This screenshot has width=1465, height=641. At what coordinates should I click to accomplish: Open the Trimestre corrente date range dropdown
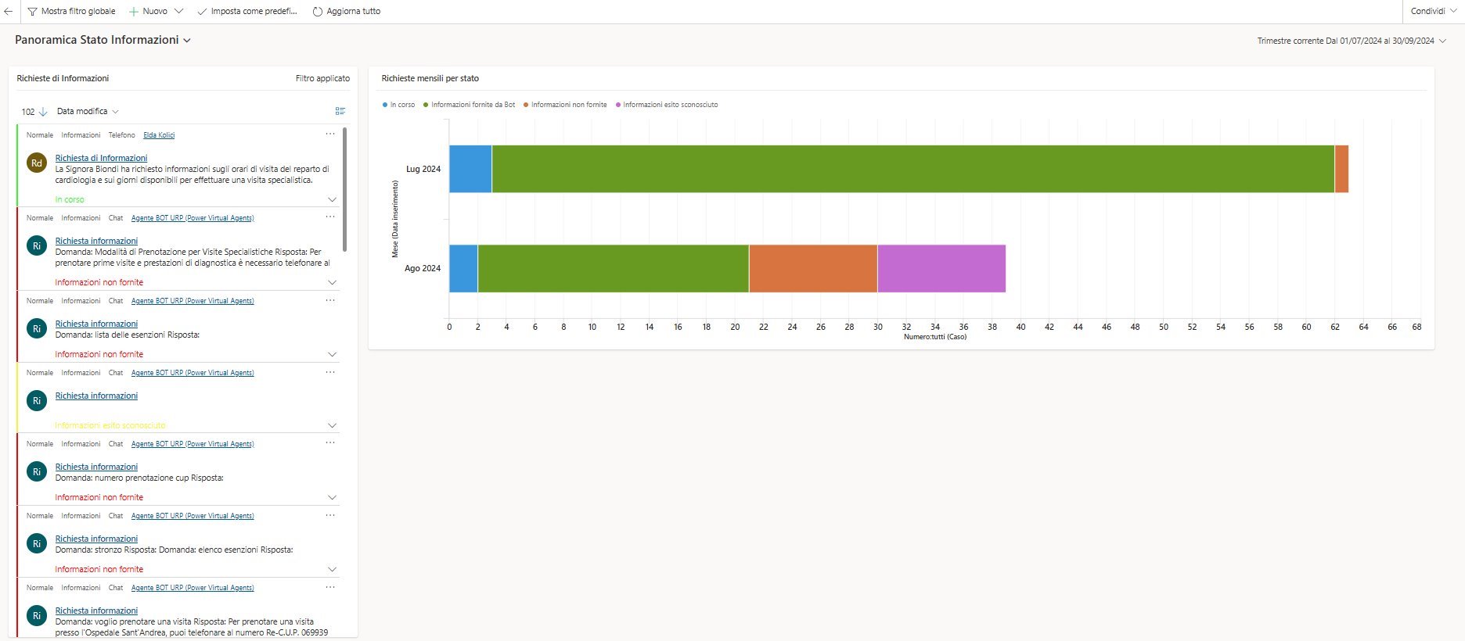click(x=1442, y=41)
